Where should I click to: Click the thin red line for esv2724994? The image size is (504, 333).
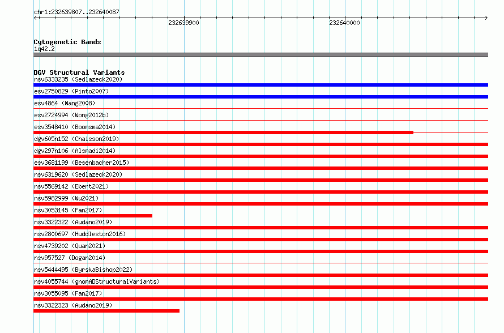point(260,121)
